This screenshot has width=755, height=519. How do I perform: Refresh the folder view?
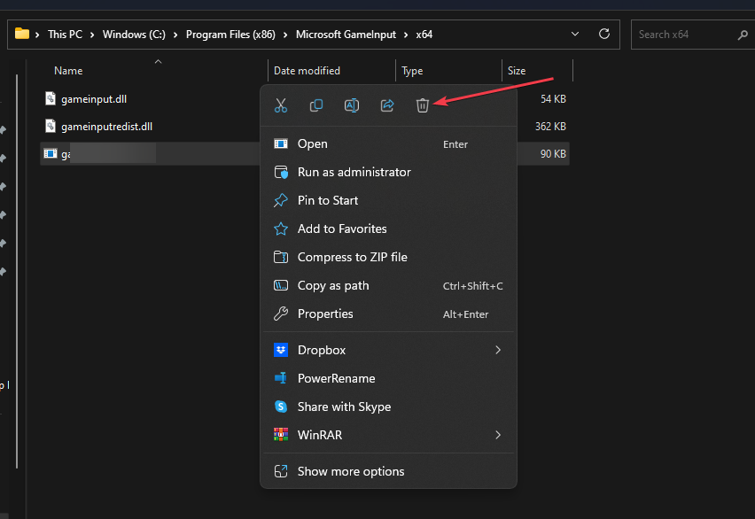point(604,34)
